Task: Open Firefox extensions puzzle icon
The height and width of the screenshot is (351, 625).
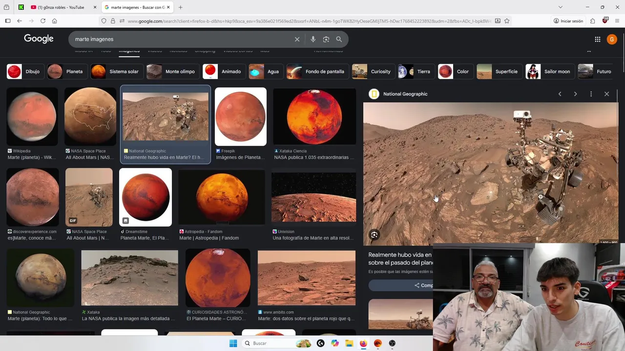Action: [592, 21]
